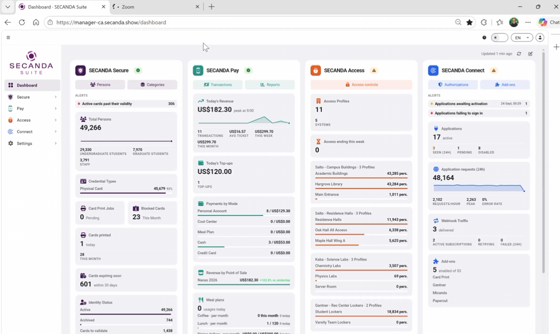The image size is (560, 334).
Task: Click the page vertical scrollbar
Action: [544, 162]
